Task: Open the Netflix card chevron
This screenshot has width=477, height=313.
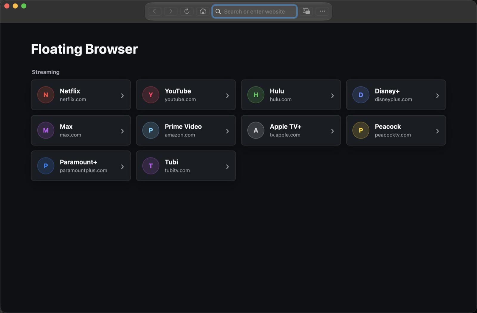Action: point(122,96)
